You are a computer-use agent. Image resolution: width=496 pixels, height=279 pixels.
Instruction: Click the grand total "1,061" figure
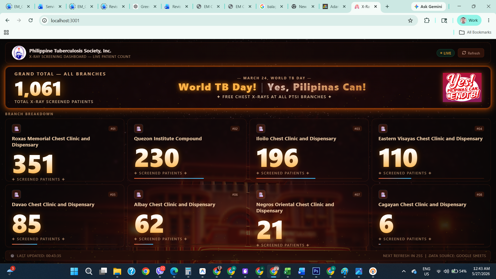click(38, 89)
